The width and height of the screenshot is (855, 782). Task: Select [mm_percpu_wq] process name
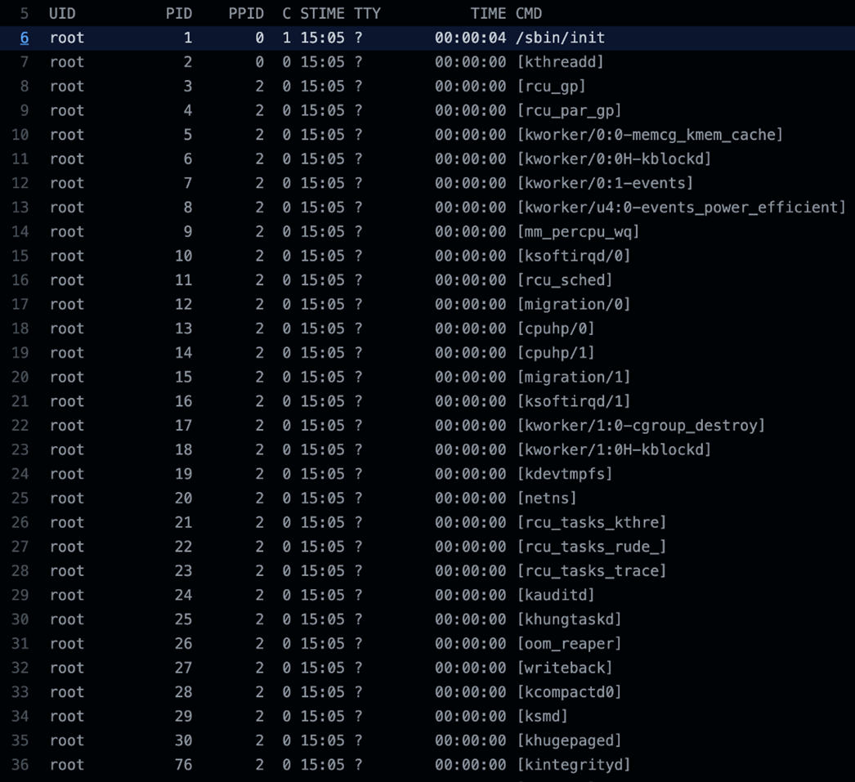pyautogui.click(x=578, y=231)
